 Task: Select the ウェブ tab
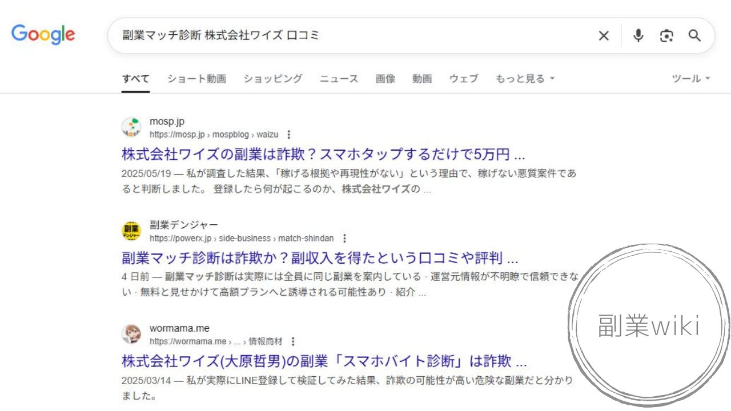pos(464,79)
